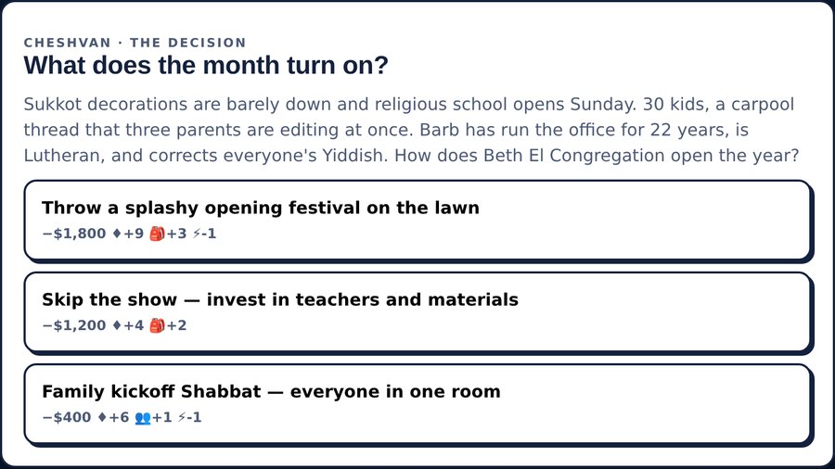Click 'Family kickoff Shabbat' title text

[x=152, y=392]
